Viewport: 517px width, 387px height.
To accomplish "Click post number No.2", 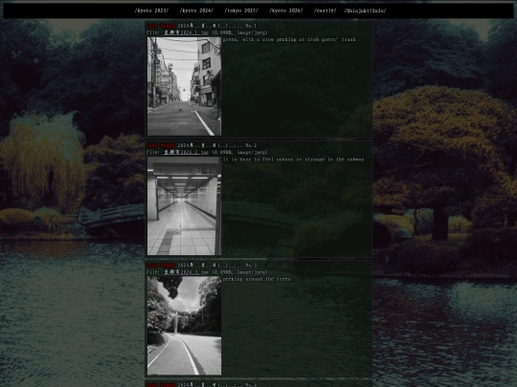I will click(x=251, y=145).
